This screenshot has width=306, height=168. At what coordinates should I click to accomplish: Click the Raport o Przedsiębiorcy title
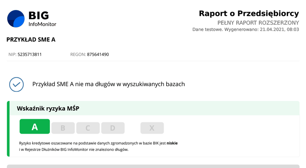[x=249, y=14]
